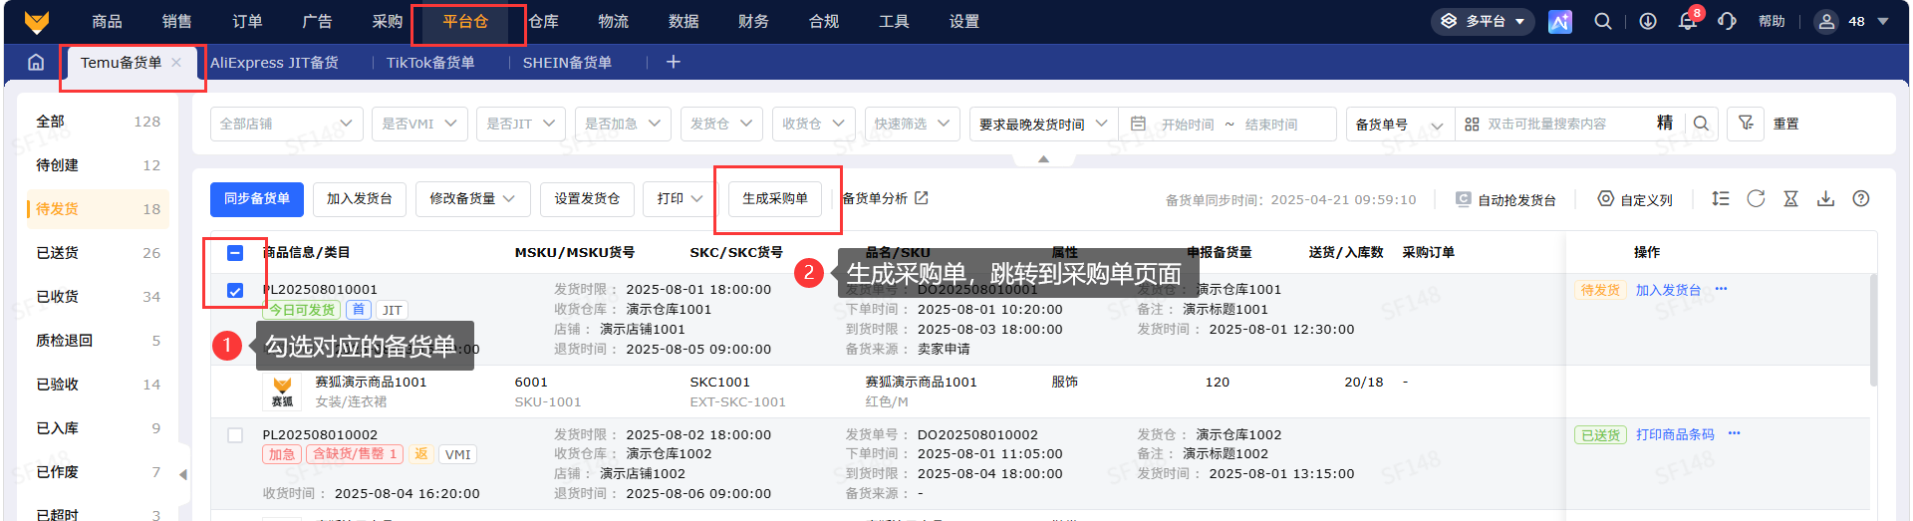Click the 赛狐演示商品1001 product thumbnail
Screen dimensions: 1913x521
[x=283, y=391]
